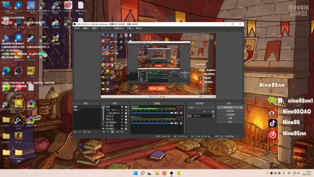Click the mic/Aux volume slider

tap(152, 123)
